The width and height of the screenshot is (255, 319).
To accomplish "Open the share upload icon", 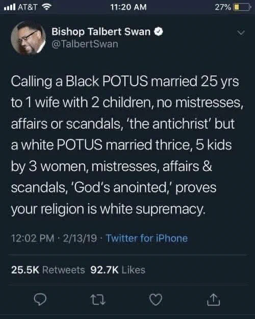I will tap(213, 300).
